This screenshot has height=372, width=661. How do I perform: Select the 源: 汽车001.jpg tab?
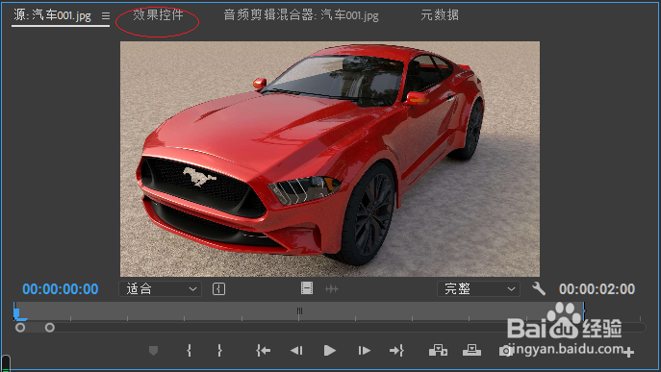click(53, 15)
